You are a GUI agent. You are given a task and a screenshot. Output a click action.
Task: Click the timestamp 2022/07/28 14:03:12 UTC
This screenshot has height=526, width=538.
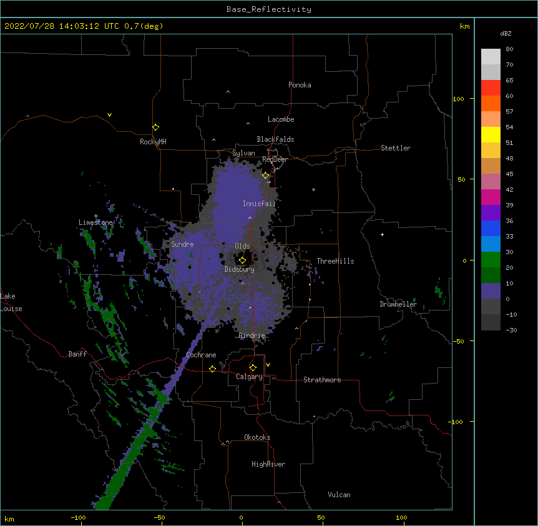(x=62, y=26)
